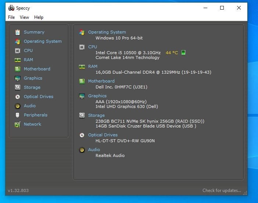
Task: Click the RAM heading link in summary
Action: click(x=93, y=66)
